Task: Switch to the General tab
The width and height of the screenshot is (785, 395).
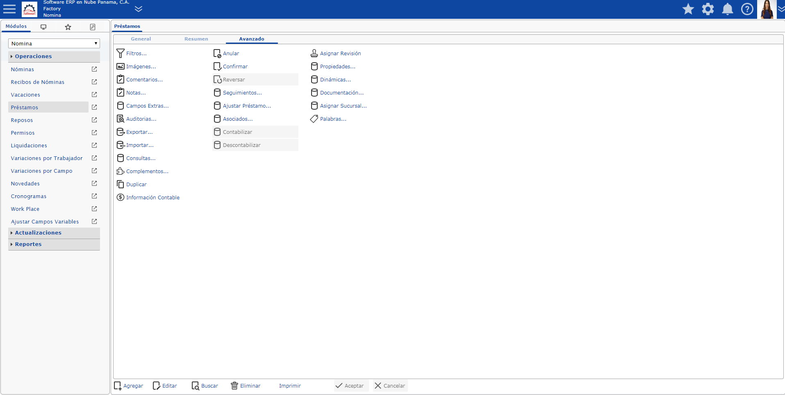Action: point(141,39)
